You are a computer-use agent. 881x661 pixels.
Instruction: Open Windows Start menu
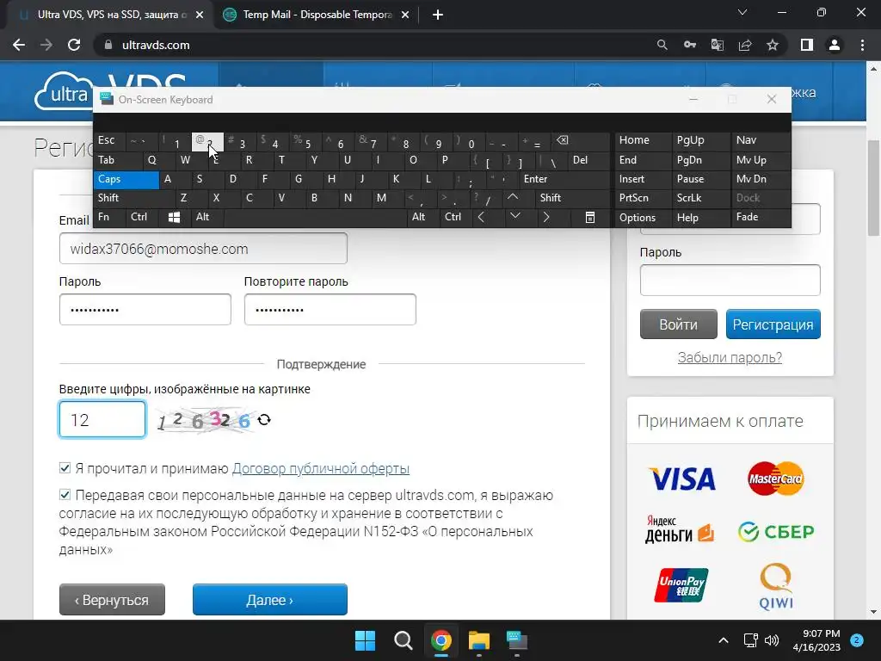[365, 640]
